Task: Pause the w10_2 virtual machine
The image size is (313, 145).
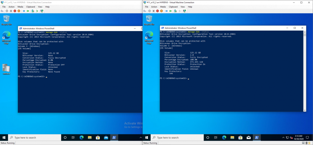Action: pyautogui.click(x=167, y=11)
